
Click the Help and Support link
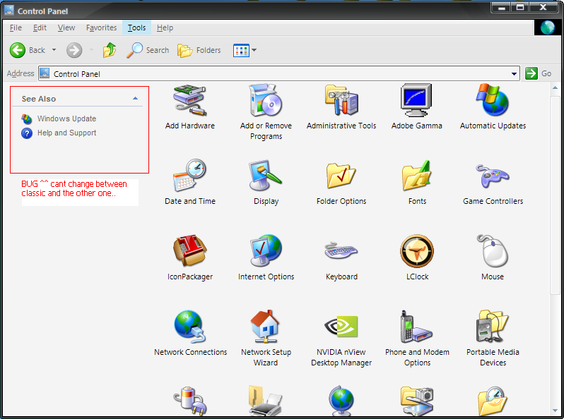click(x=66, y=133)
